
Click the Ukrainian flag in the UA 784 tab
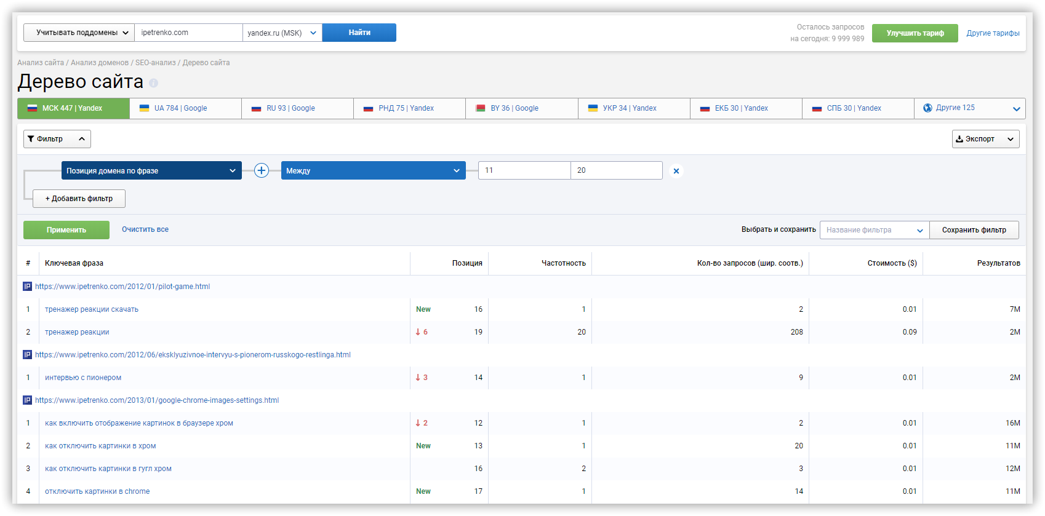pyautogui.click(x=145, y=108)
